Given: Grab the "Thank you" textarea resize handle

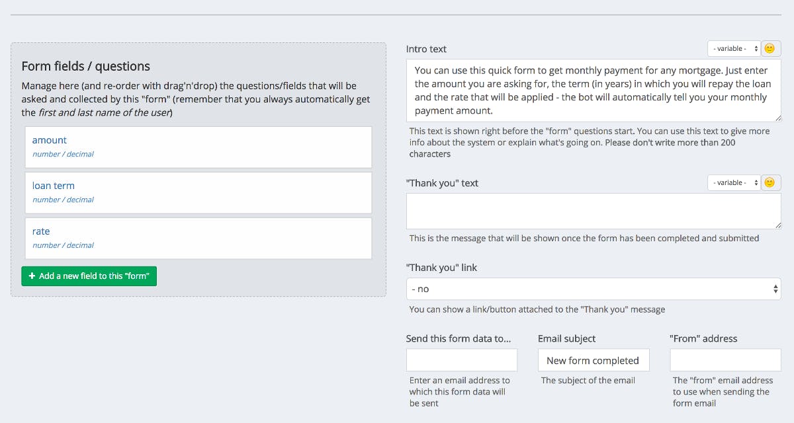Looking at the screenshot, I should [x=777, y=225].
